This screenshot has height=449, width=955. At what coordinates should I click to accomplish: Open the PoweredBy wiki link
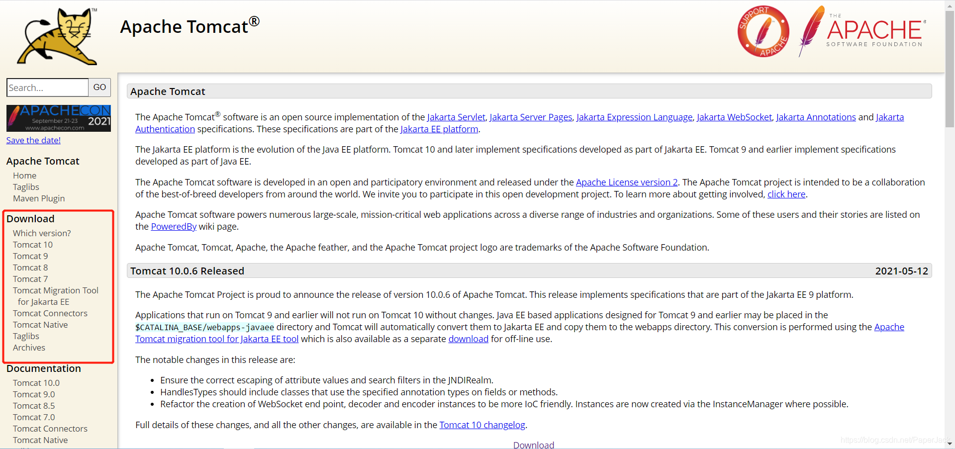[x=174, y=226]
